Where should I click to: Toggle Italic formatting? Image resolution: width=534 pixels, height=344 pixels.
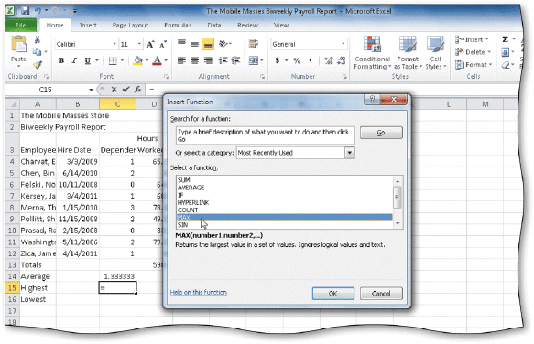pyautogui.click(x=74, y=60)
